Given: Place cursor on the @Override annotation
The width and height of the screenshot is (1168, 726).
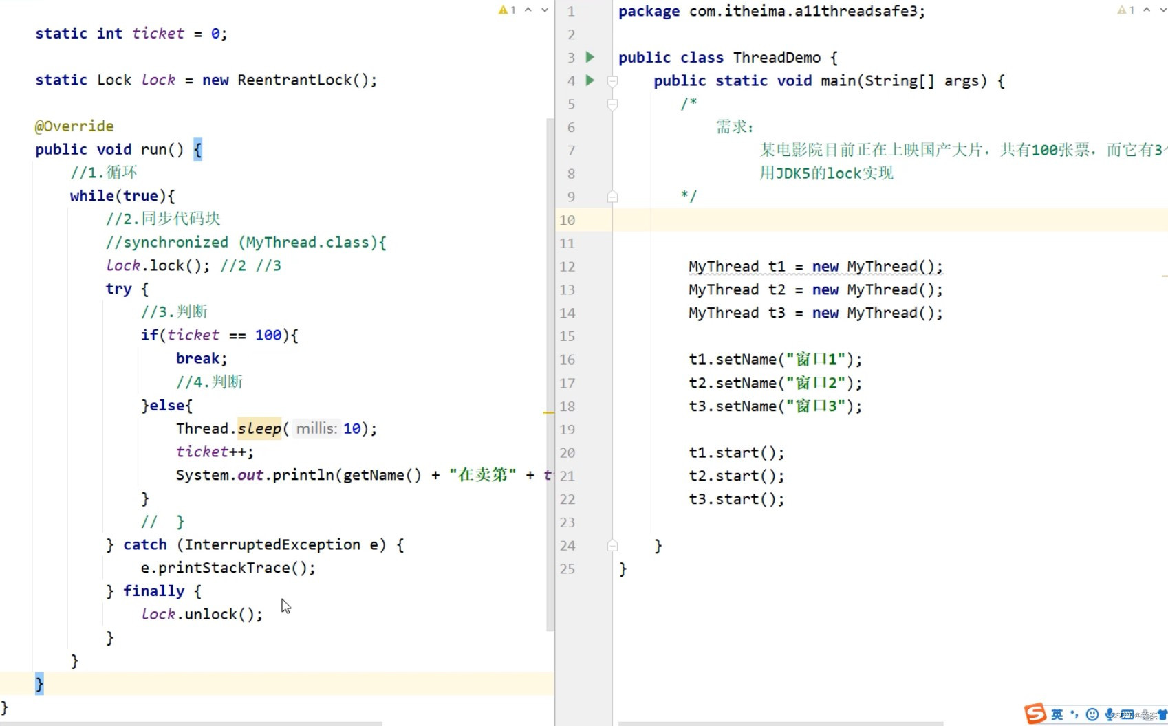Looking at the screenshot, I should point(74,126).
